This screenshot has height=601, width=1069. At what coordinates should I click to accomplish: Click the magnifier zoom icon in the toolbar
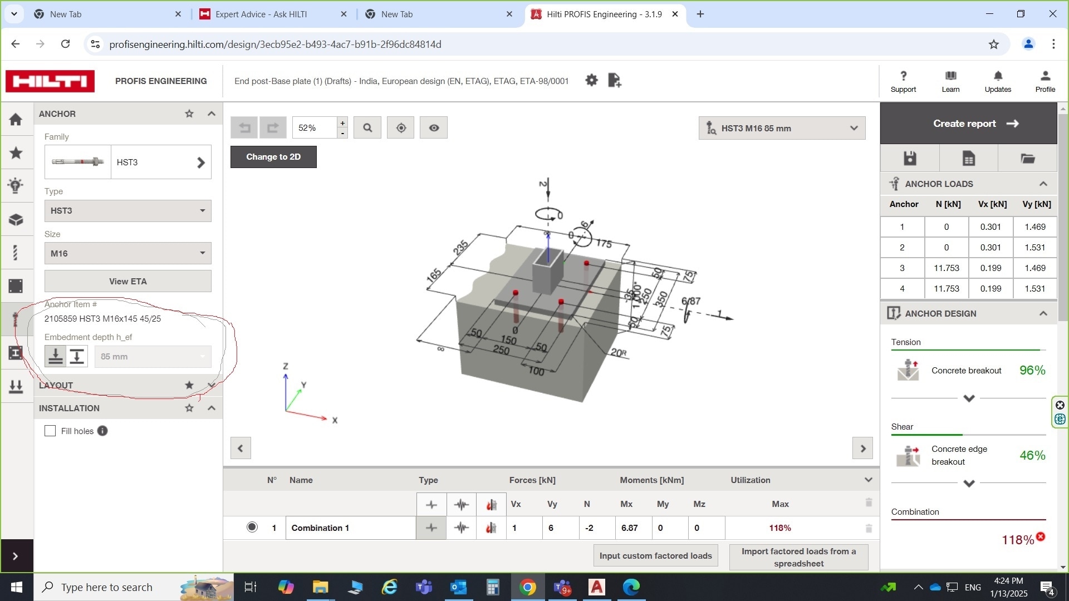[367, 127]
